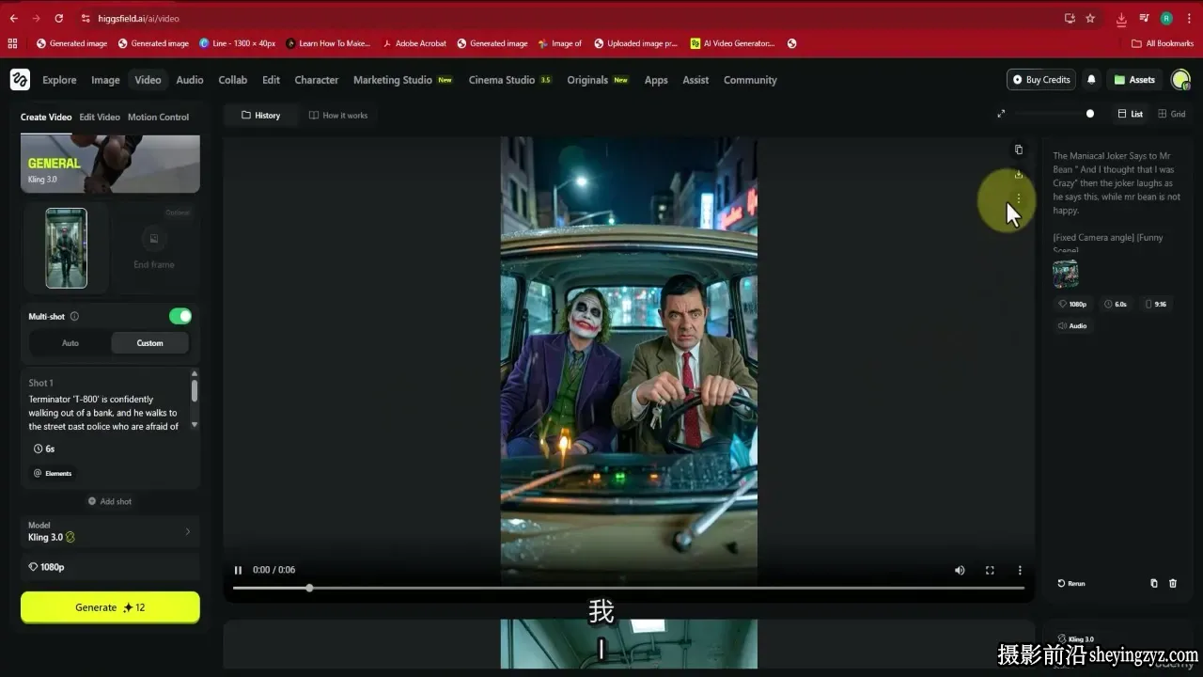The width and height of the screenshot is (1203, 677).
Task: Click the start frame Terminator thumbnail
Action: point(67,248)
